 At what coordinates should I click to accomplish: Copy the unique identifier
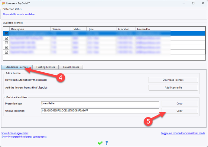180,111
